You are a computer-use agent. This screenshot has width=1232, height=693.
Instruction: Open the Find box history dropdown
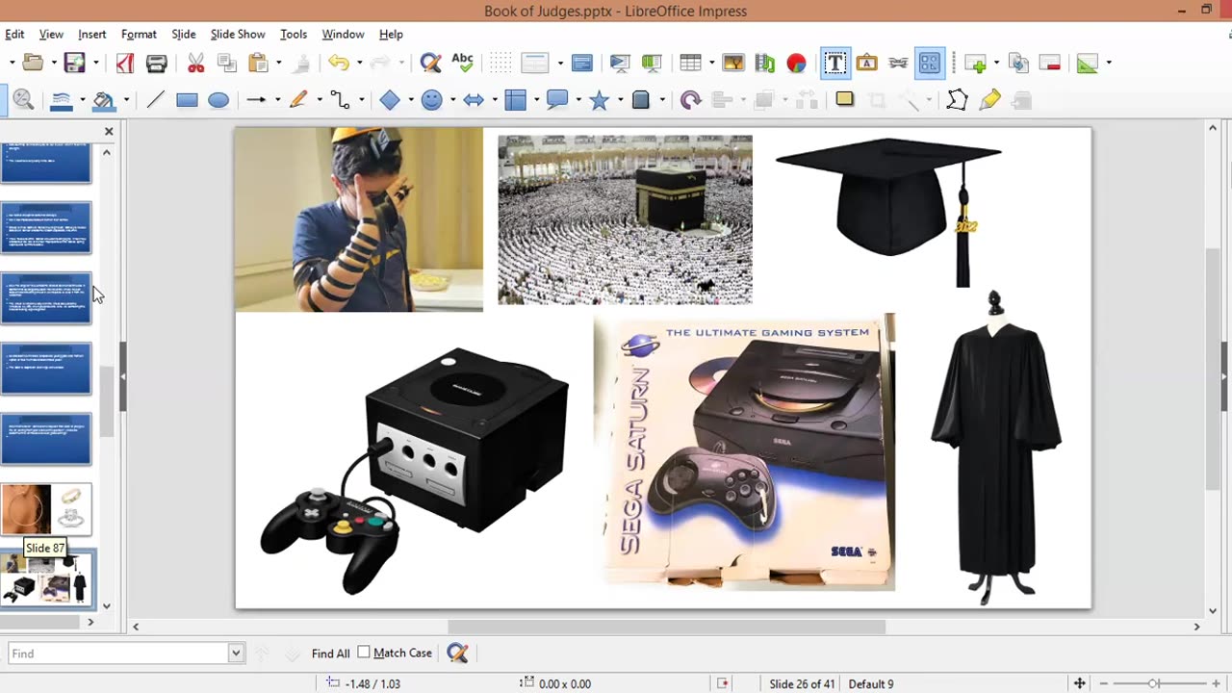pos(236,654)
